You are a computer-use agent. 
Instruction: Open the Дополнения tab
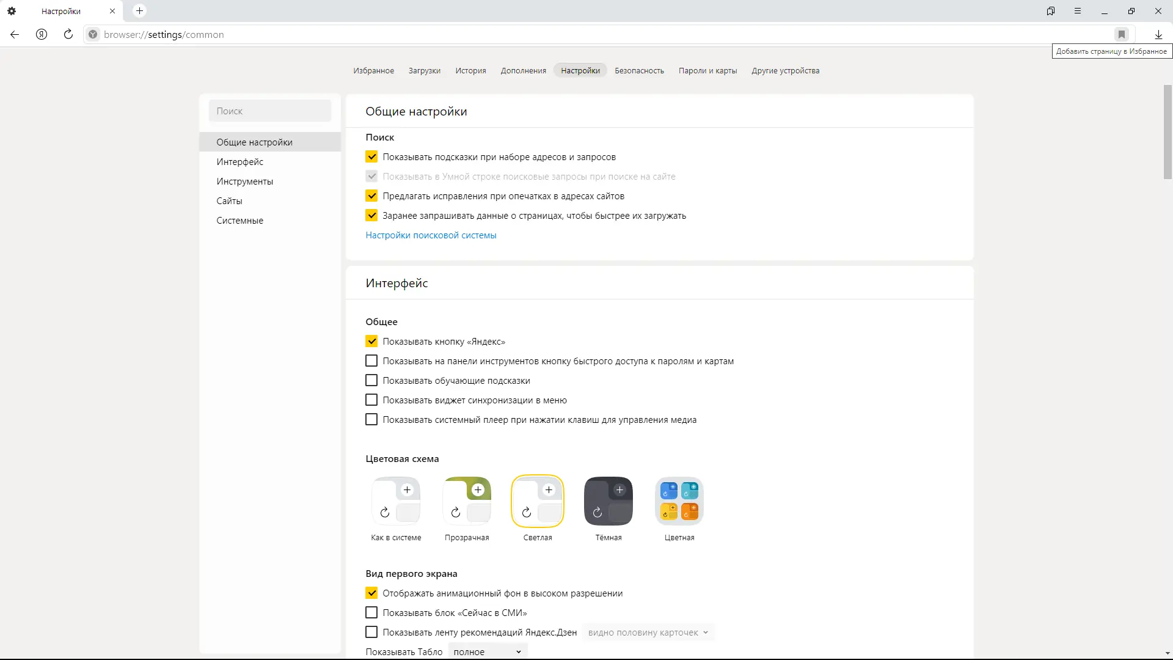click(x=523, y=71)
